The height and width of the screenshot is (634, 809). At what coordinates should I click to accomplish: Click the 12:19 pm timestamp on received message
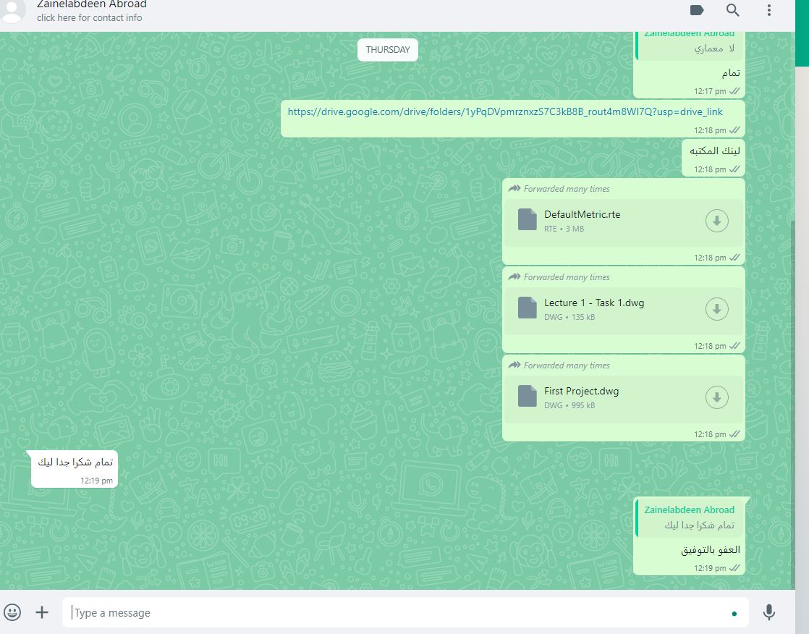pos(96,481)
